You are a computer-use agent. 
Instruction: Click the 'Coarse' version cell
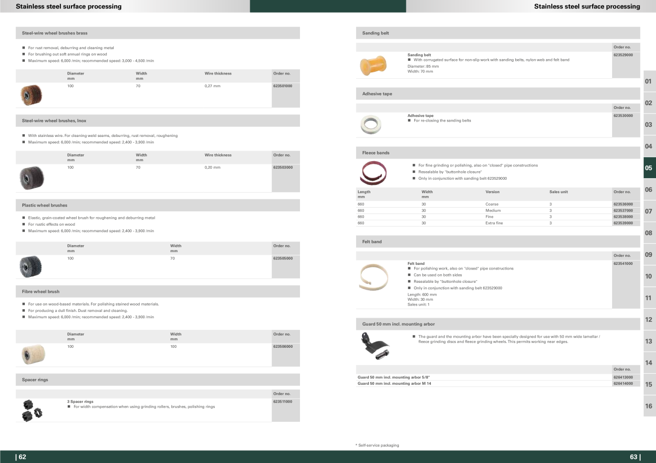[492, 204]
